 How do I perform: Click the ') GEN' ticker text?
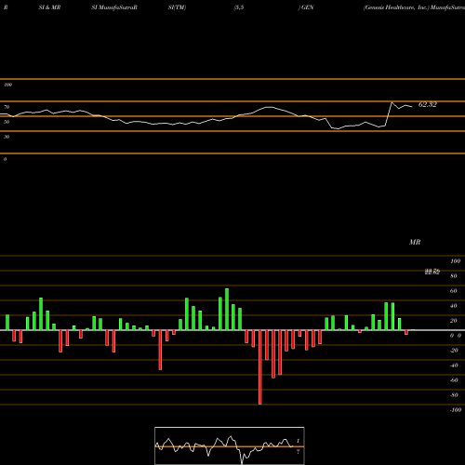(x=306, y=7)
